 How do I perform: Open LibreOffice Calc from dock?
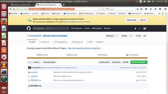click(4, 36)
